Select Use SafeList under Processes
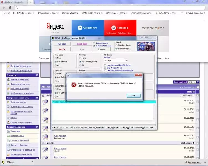Image resolution: width=208 pixels, height=166 pixels. [x=55, y=62]
